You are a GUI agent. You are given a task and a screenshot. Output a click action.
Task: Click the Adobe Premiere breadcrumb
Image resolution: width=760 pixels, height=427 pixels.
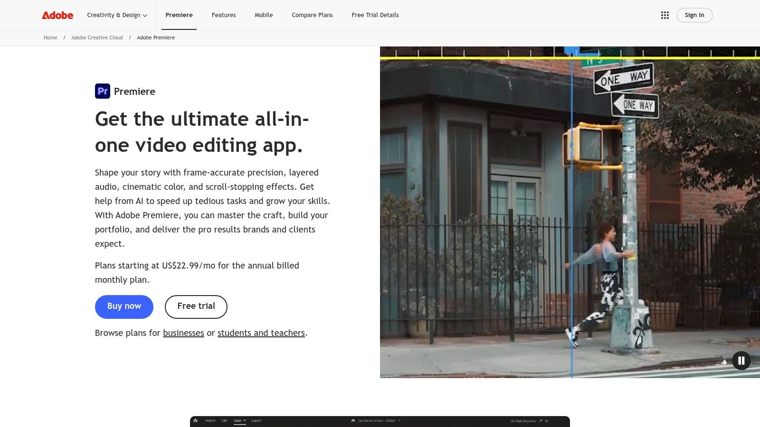pos(156,37)
